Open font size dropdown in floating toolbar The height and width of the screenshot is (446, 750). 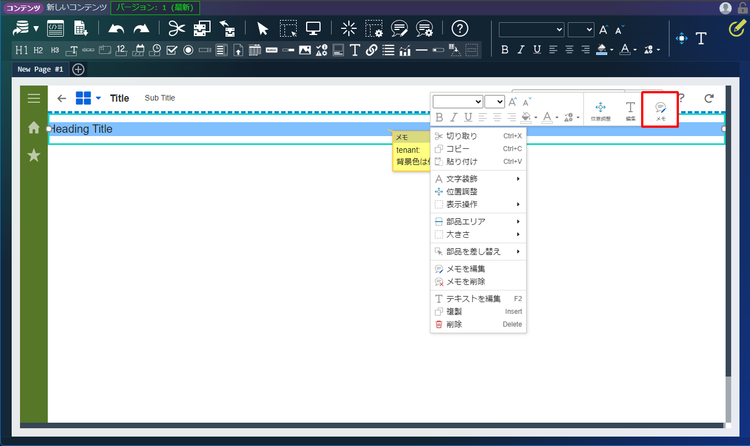494,102
